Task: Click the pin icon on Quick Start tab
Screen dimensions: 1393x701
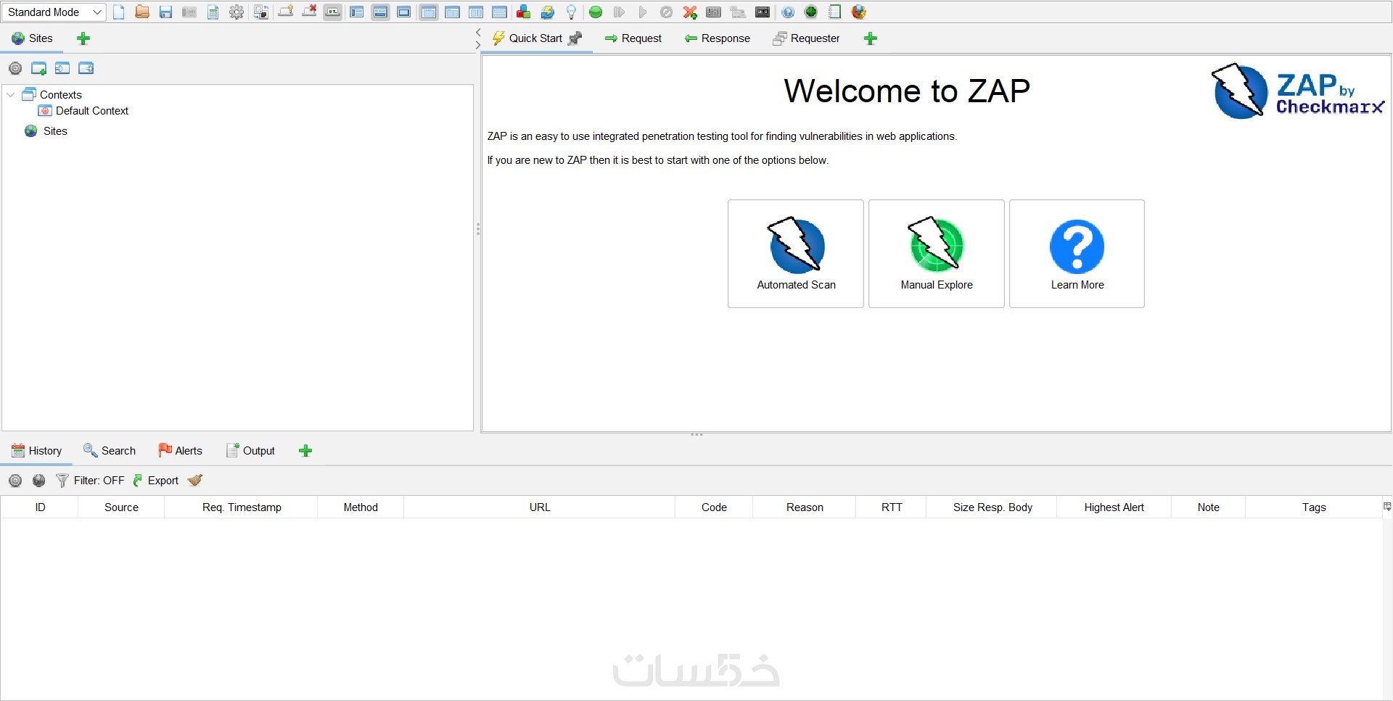Action: 575,38
